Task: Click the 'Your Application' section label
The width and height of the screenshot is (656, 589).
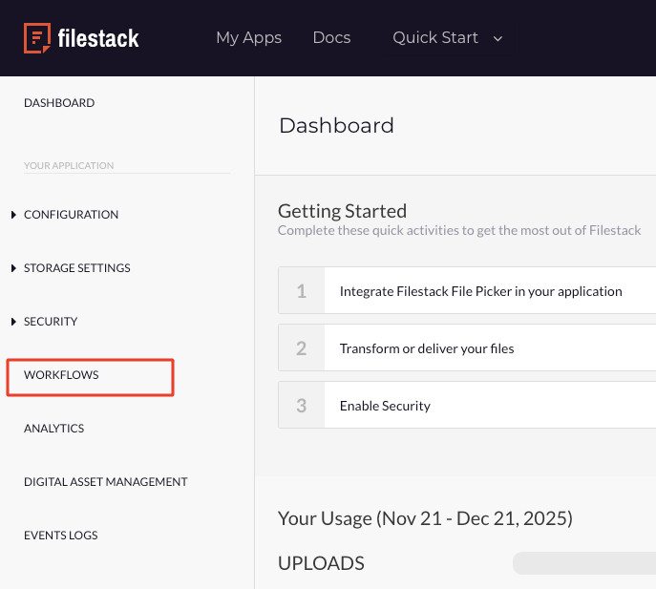Action: (x=69, y=166)
